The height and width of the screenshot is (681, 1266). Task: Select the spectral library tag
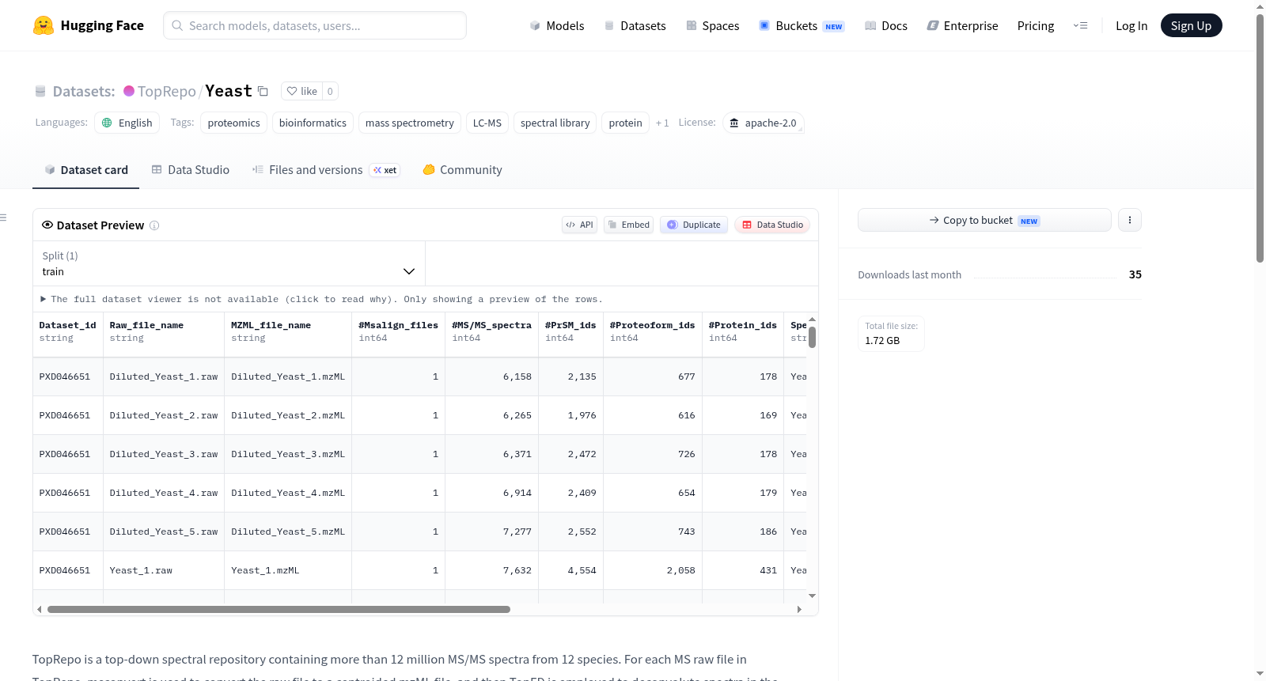tap(555, 123)
